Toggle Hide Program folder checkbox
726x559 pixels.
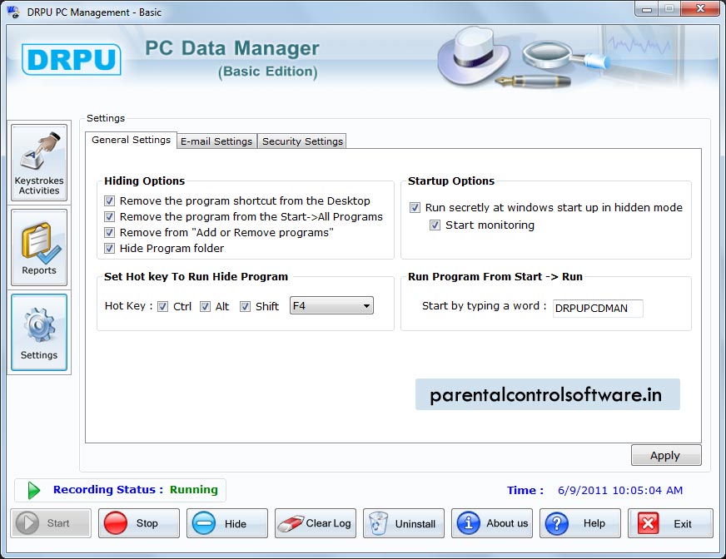pyautogui.click(x=109, y=248)
